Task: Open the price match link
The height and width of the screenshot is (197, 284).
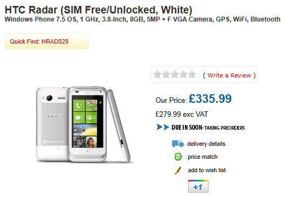Action: click(x=203, y=157)
